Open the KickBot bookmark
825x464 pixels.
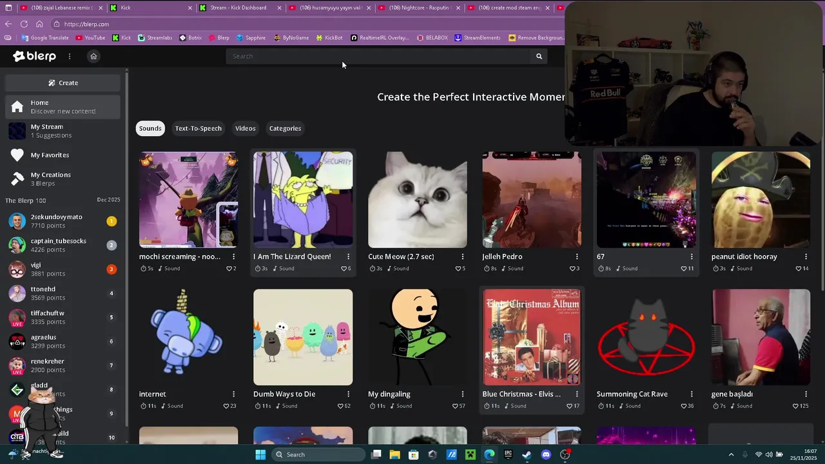point(329,38)
